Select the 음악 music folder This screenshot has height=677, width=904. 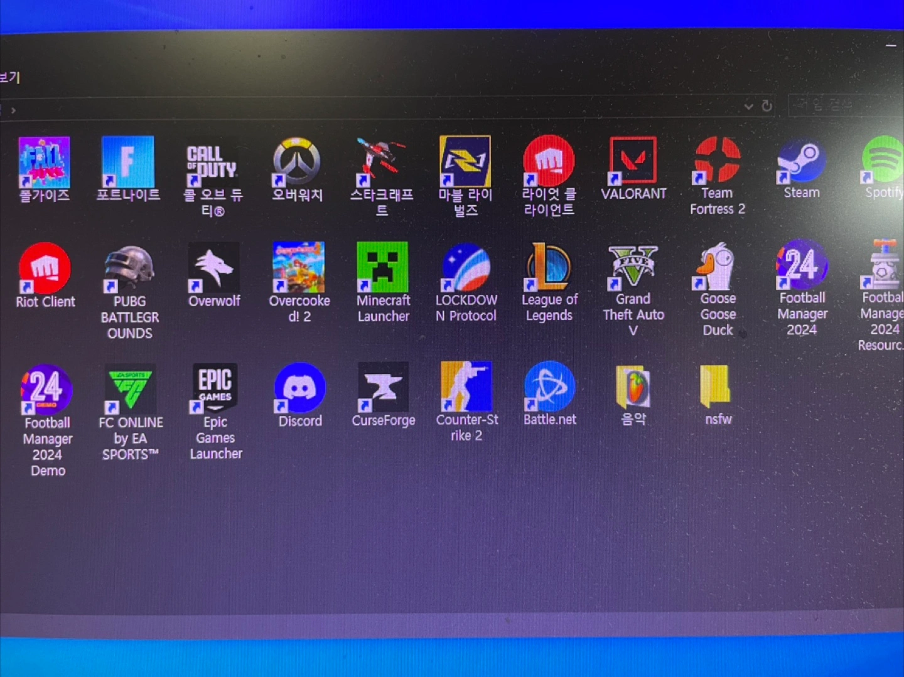point(633,387)
